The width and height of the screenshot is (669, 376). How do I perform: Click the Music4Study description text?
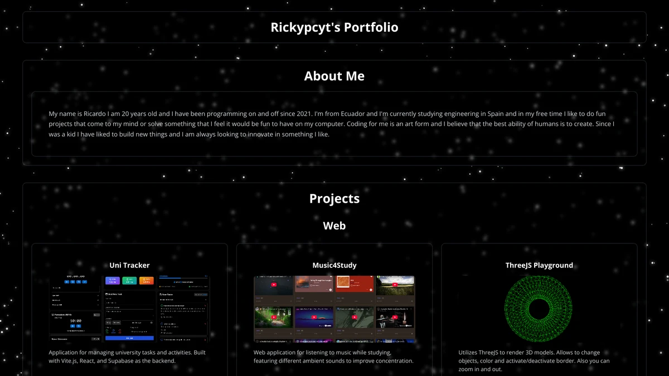[334, 357]
